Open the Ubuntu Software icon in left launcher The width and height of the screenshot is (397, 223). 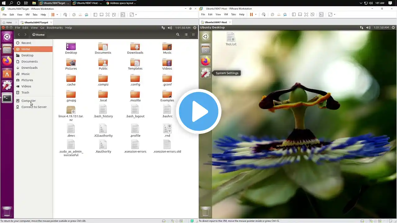(x=7, y=74)
